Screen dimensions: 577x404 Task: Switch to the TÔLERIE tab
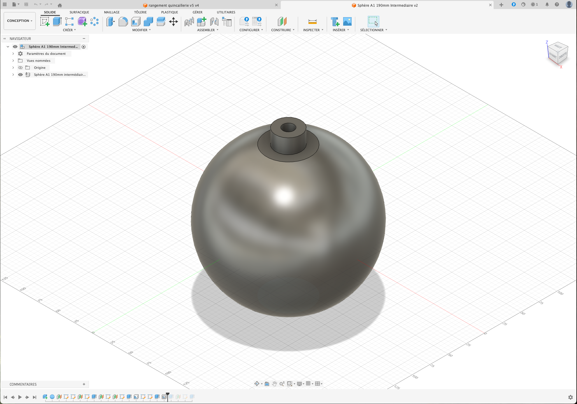pos(140,12)
